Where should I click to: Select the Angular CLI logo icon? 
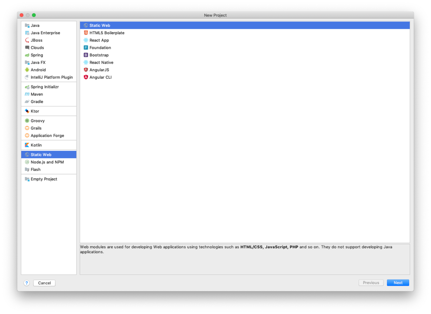(86, 77)
